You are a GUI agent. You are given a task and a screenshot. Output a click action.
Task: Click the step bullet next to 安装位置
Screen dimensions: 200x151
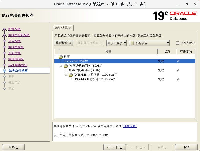pyautogui.click(x=4, y=53)
